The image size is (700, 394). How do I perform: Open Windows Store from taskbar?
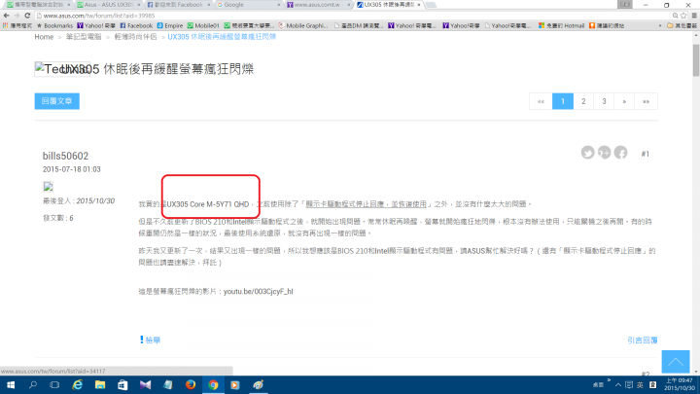point(122,384)
